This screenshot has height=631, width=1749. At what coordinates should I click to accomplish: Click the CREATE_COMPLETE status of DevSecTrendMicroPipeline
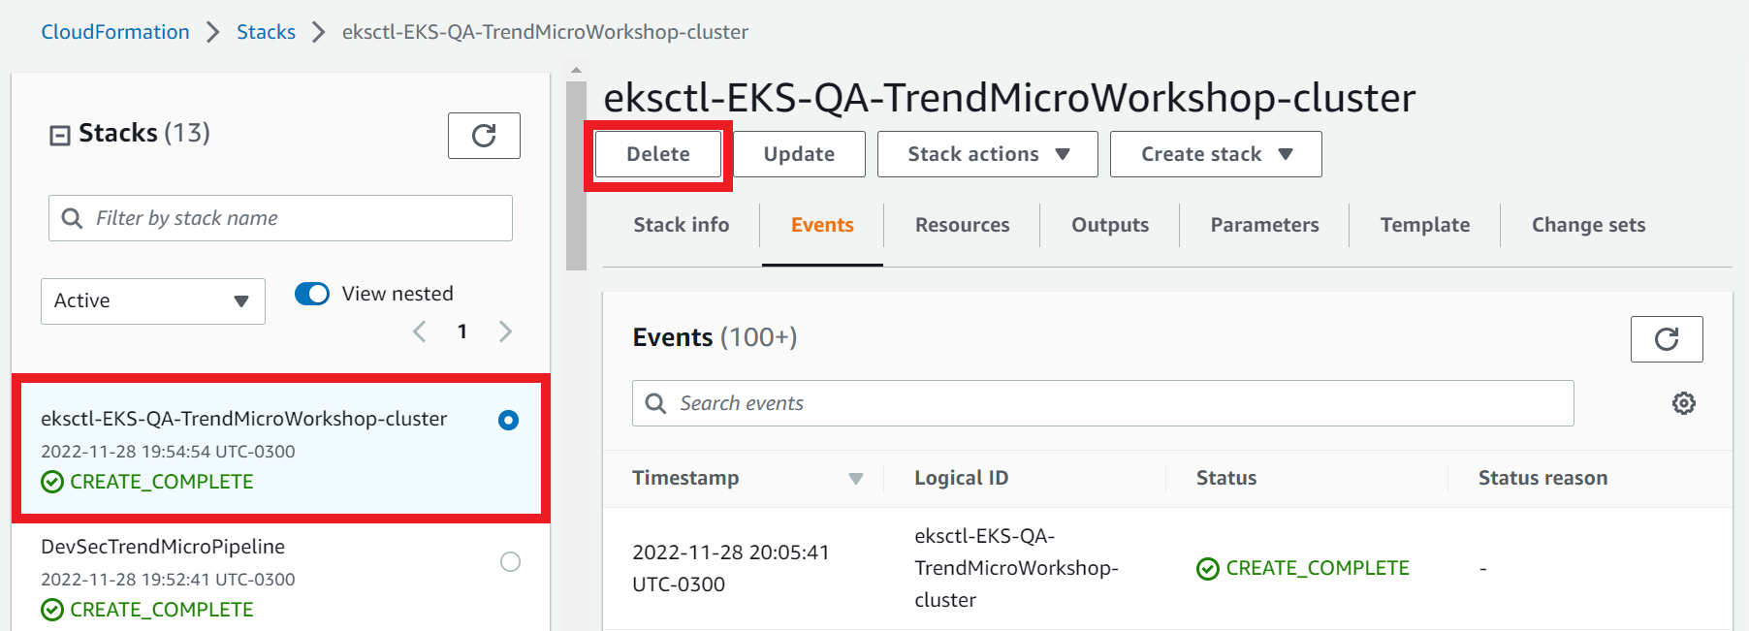pyautogui.click(x=148, y=610)
